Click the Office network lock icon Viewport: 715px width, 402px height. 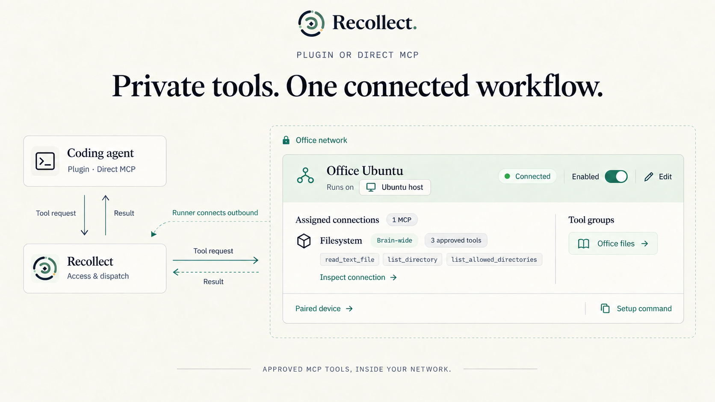tap(286, 140)
